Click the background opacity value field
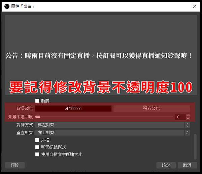This screenshot has width=202, height=174. point(180,117)
